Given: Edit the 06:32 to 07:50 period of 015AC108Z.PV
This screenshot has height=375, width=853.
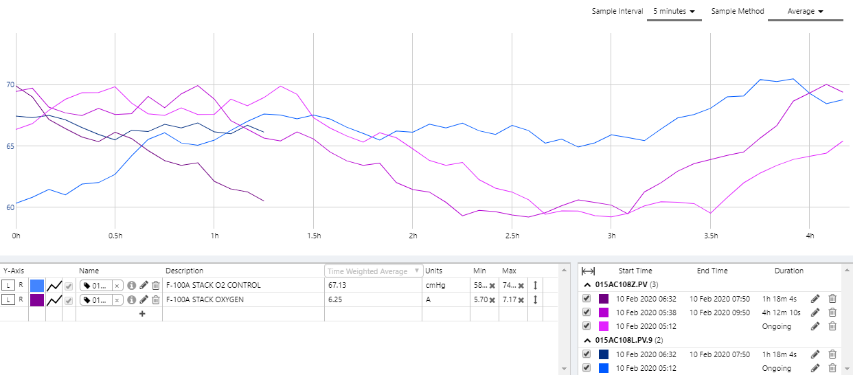Looking at the screenshot, I should (815, 298).
